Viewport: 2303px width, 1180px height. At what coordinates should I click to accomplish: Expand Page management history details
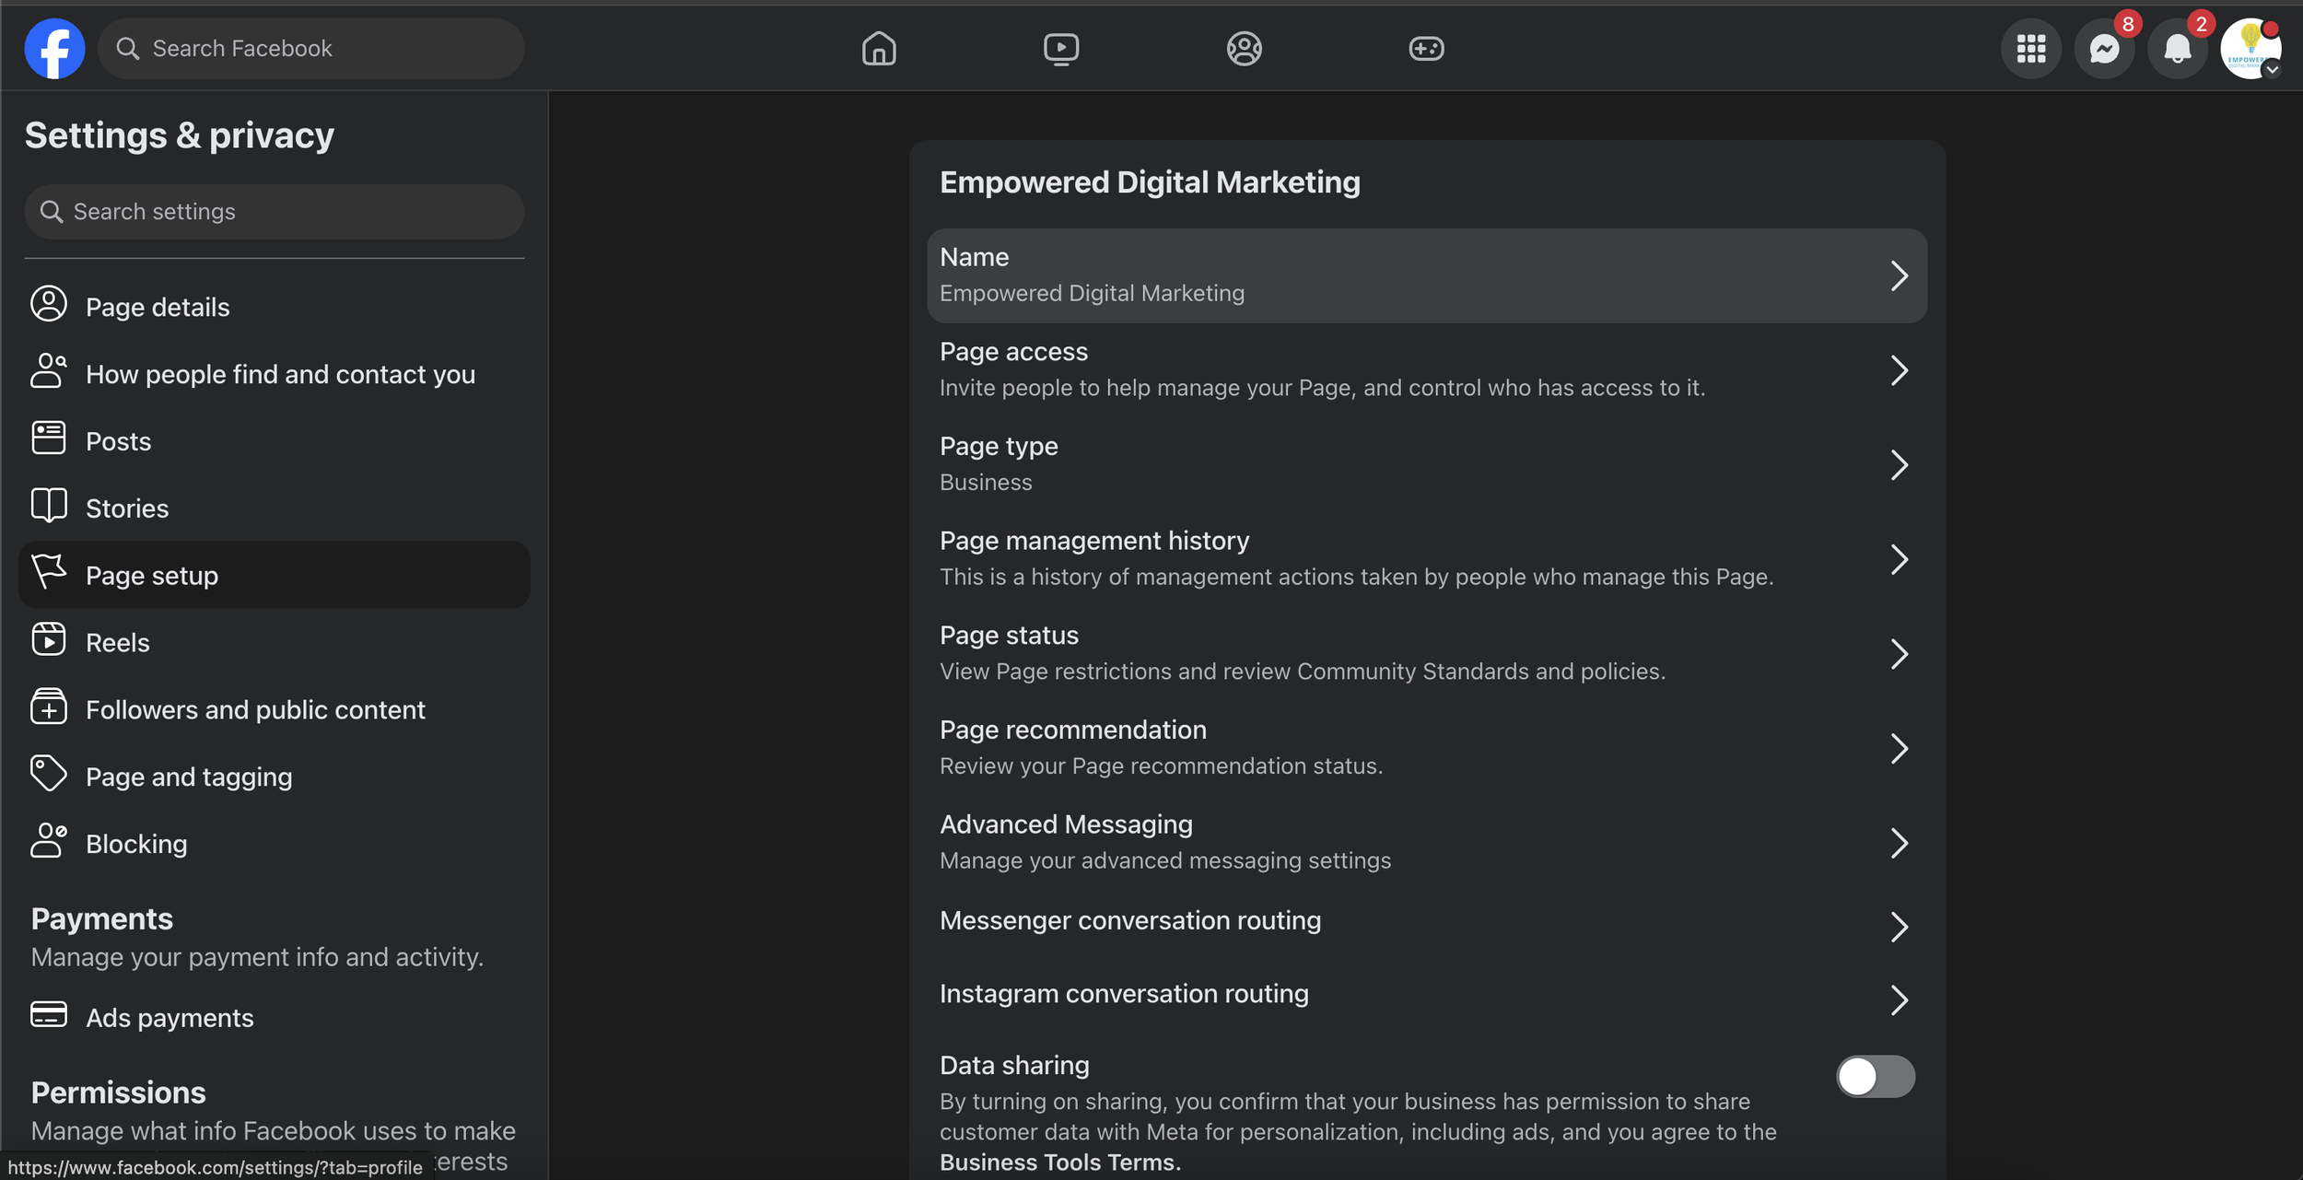coord(1901,558)
